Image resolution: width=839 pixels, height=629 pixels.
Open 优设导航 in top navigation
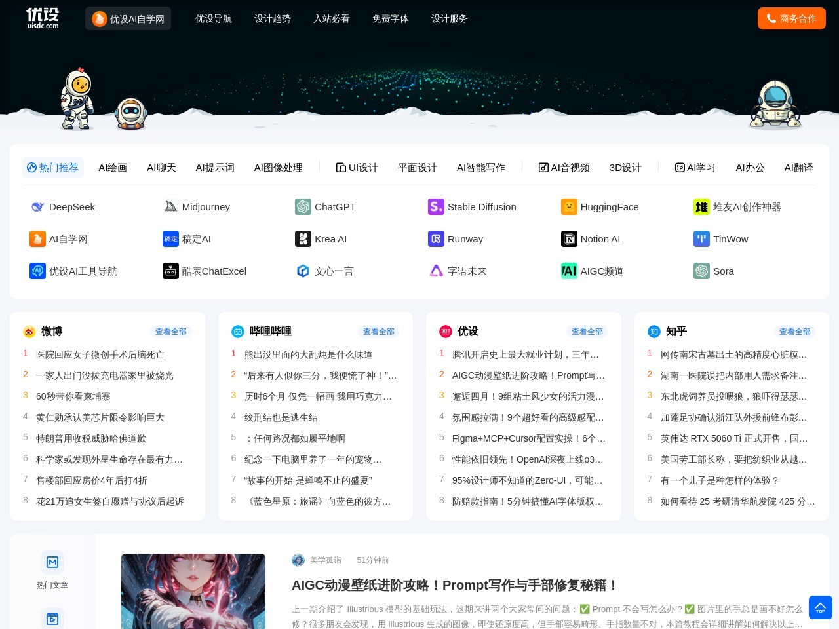click(x=214, y=18)
